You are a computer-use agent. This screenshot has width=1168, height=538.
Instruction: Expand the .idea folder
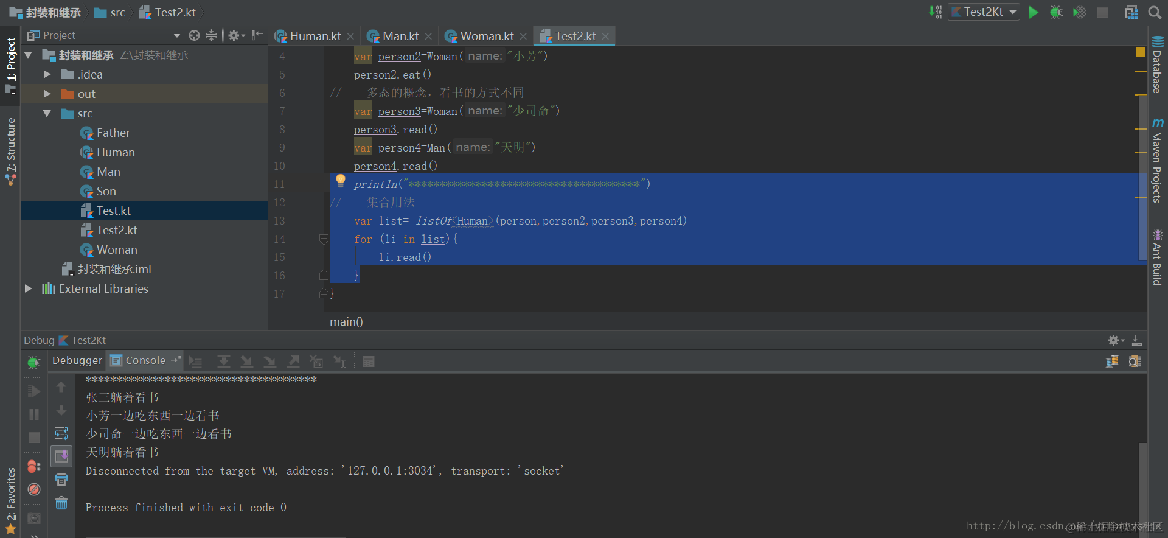coord(47,74)
